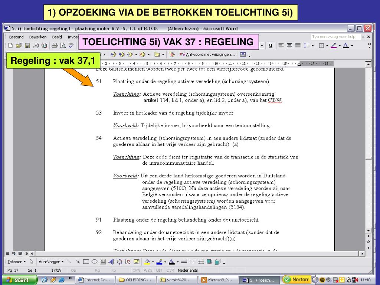Image resolution: width=380 pixels, height=285 pixels.
Task: Open the new comment dropdown
Action: pos(163,55)
